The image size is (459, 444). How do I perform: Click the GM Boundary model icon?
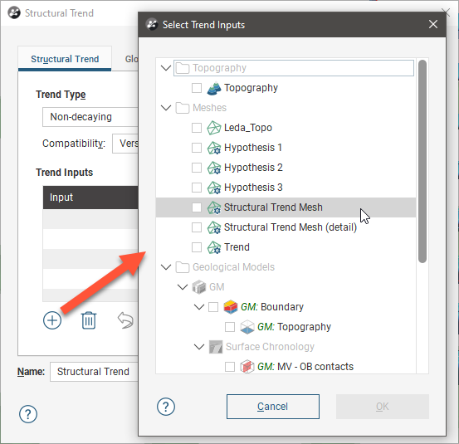click(x=231, y=307)
